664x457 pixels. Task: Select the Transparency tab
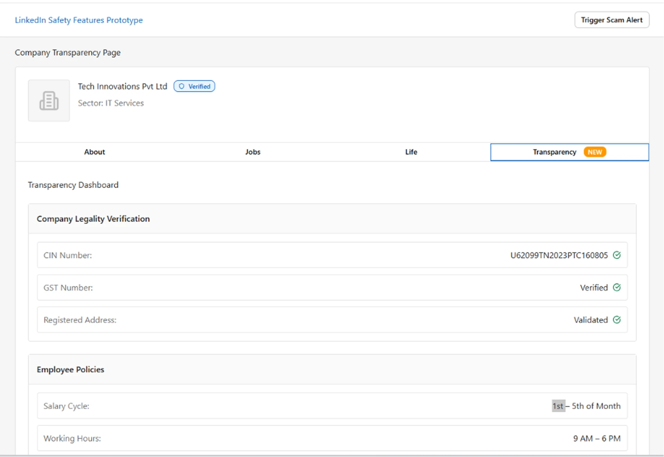(570, 152)
